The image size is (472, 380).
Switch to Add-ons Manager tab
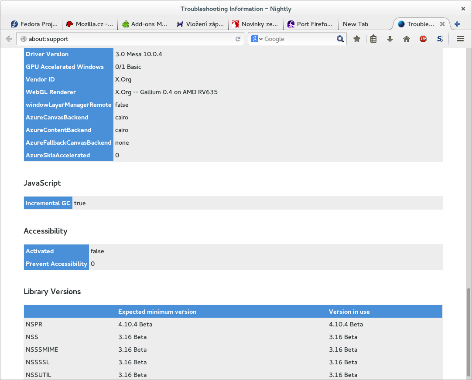point(145,24)
